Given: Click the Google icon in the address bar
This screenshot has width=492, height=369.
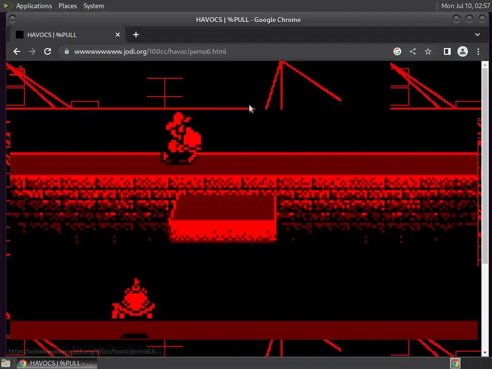Looking at the screenshot, I should tap(397, 51).
